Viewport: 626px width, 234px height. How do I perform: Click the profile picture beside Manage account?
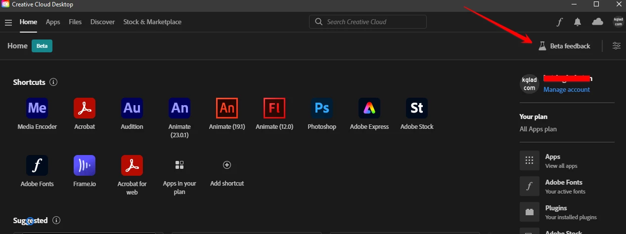tap(530, 84)
